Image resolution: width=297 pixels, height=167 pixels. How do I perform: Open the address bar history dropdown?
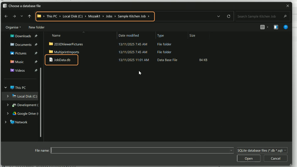[x=219, y=16]
